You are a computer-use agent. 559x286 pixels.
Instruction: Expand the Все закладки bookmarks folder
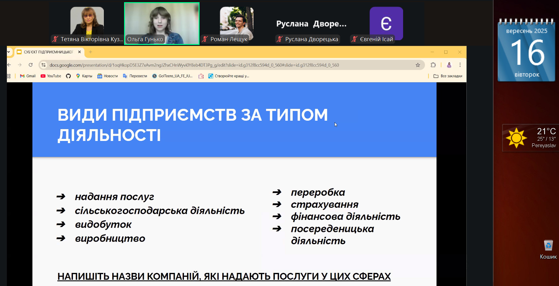point(448,76)
